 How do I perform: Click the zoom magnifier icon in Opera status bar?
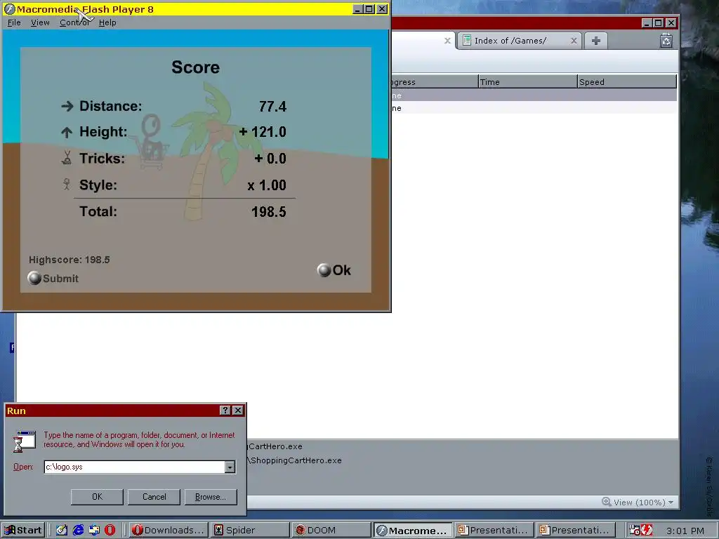(x=606, y=502)
